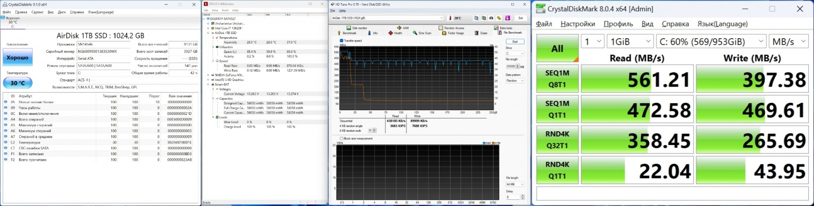Click the 30 °C temperature button
Viewport: 814px width, 206px height.
click(x=17, y=83)
